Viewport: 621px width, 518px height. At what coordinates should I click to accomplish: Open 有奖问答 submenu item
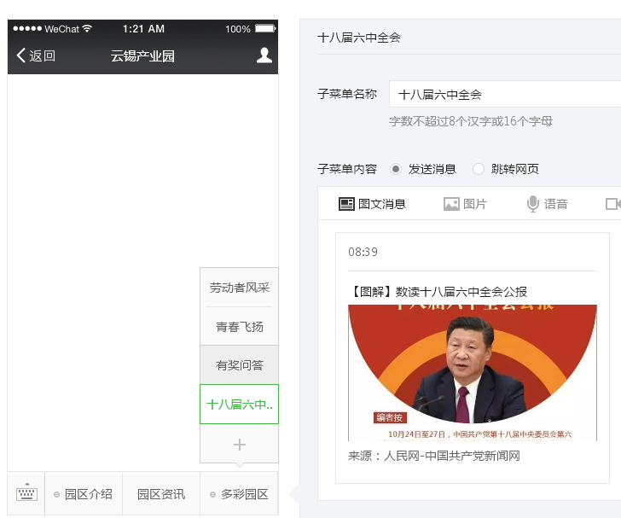(x=239, y=364)
